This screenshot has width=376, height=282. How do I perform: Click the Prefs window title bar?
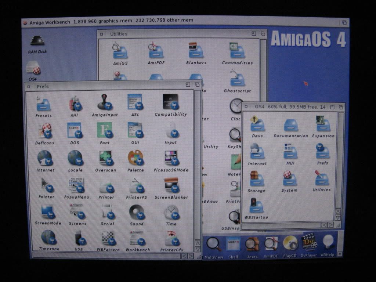tap(113, 86)
